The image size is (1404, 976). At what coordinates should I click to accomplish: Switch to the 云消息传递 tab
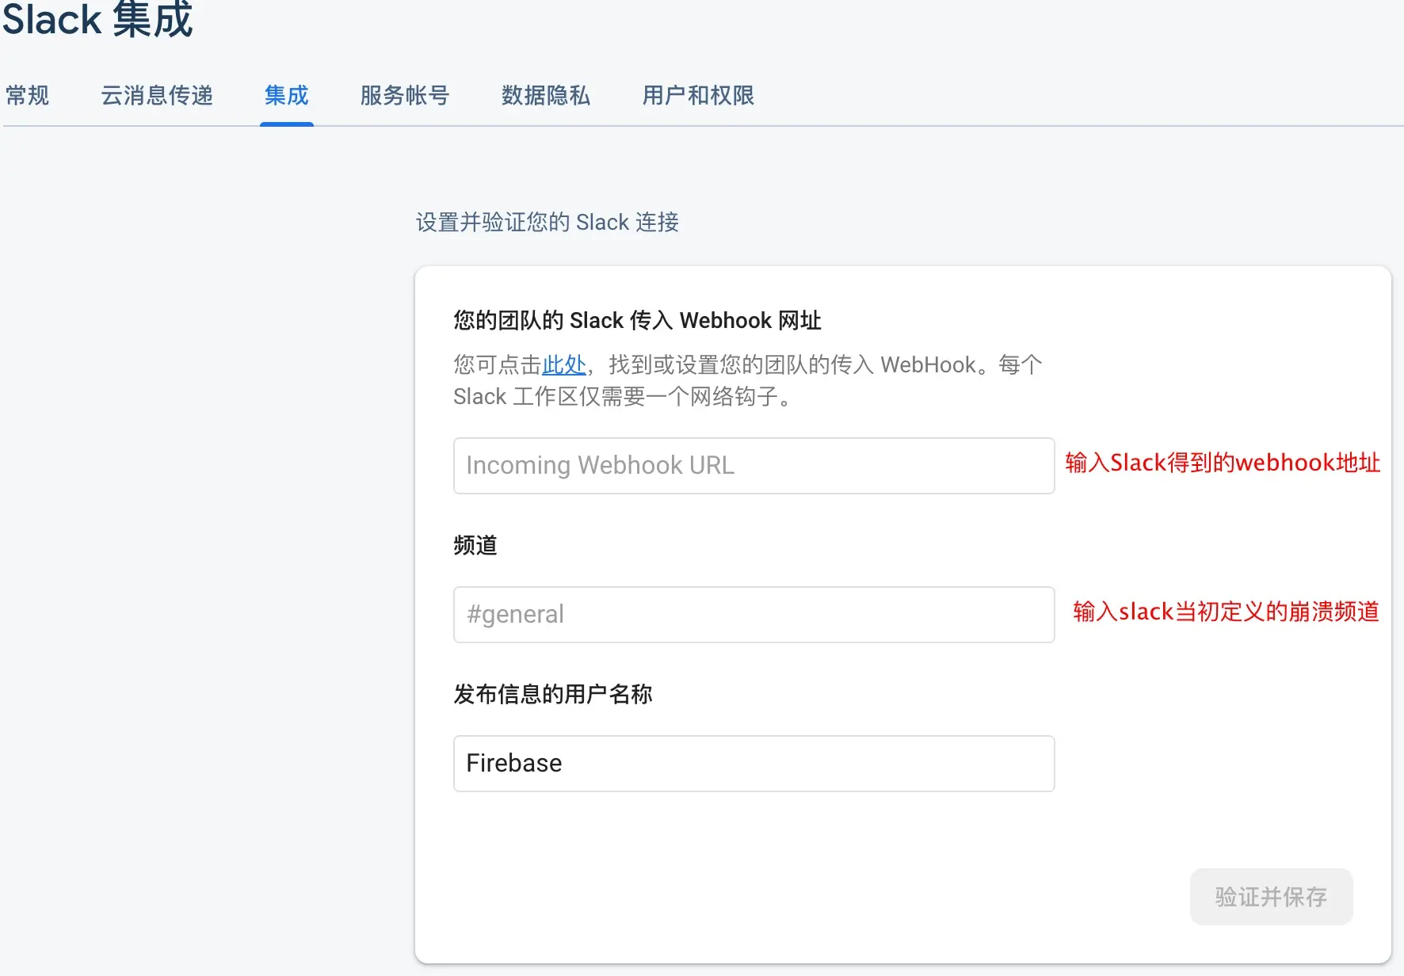click(x=157, y=96)
